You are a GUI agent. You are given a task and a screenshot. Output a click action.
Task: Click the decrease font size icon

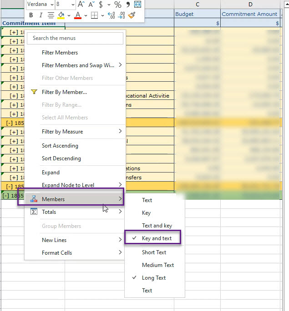coord(91,4)
